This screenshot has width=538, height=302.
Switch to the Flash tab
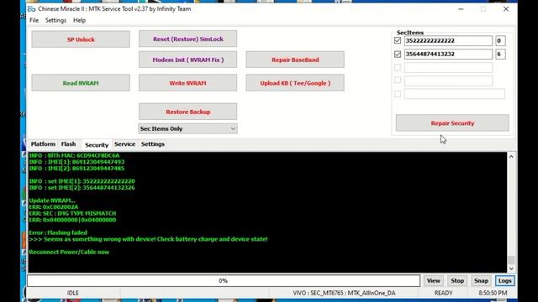point(68,144)
